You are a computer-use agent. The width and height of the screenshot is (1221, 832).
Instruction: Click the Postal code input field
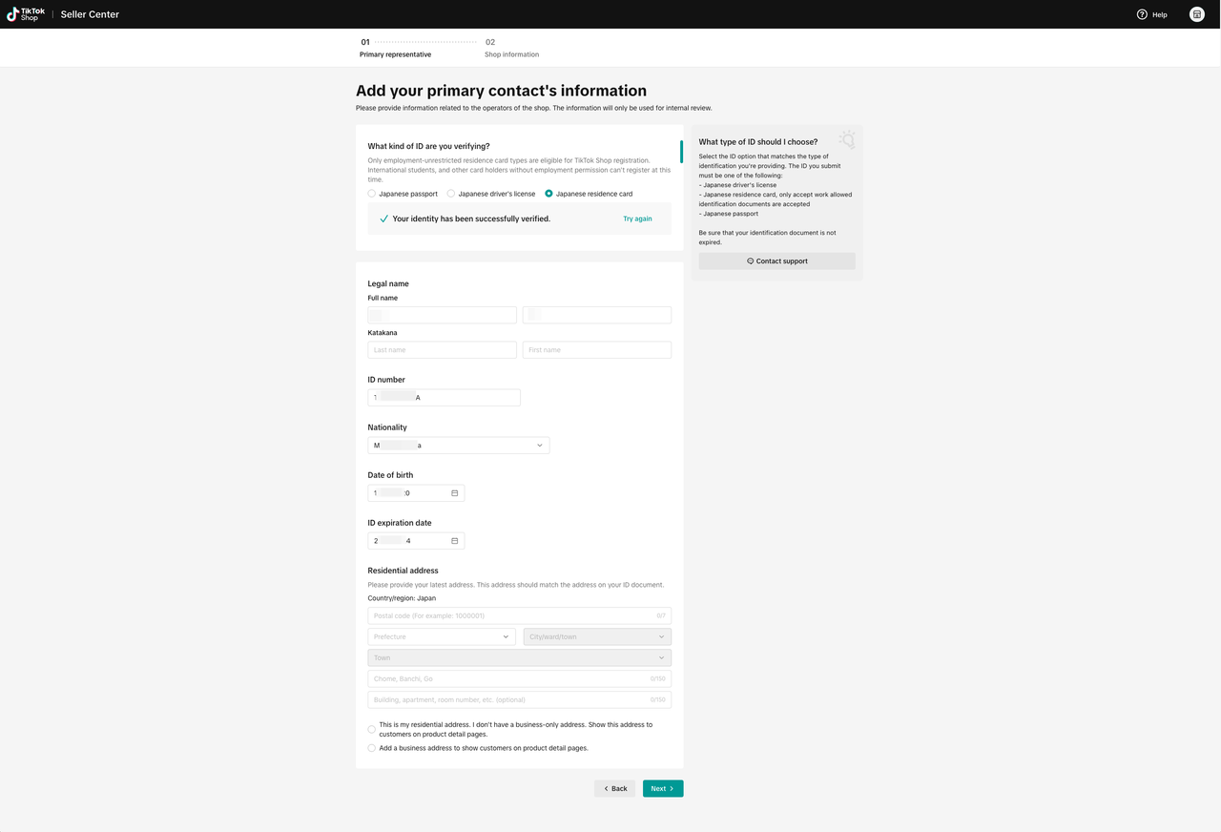tap(512, 615)
